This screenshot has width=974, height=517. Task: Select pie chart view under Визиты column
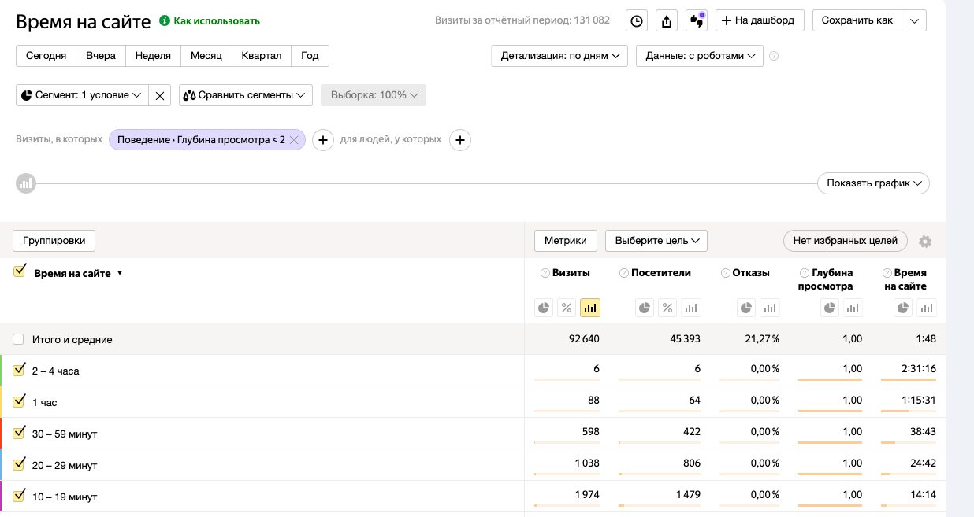point(544,308)
